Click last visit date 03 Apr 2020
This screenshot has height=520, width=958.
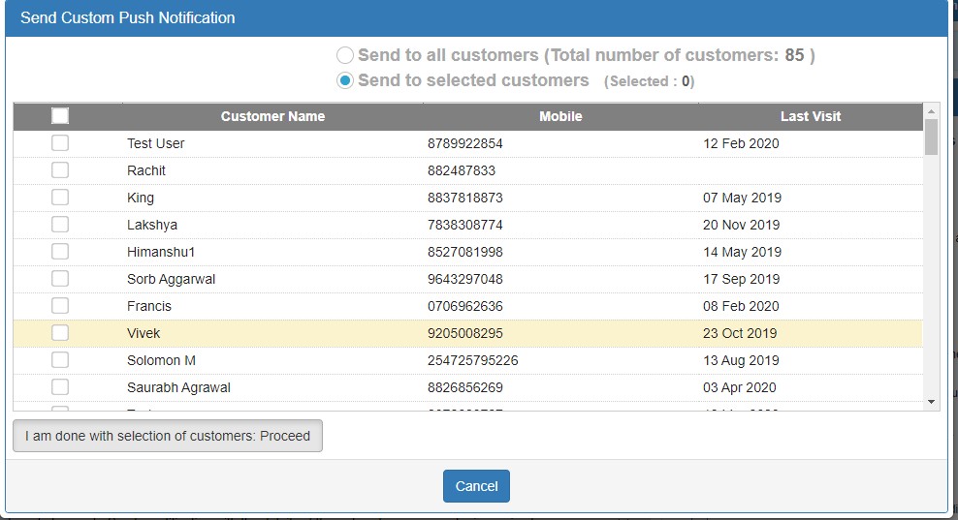click(739, 387)
